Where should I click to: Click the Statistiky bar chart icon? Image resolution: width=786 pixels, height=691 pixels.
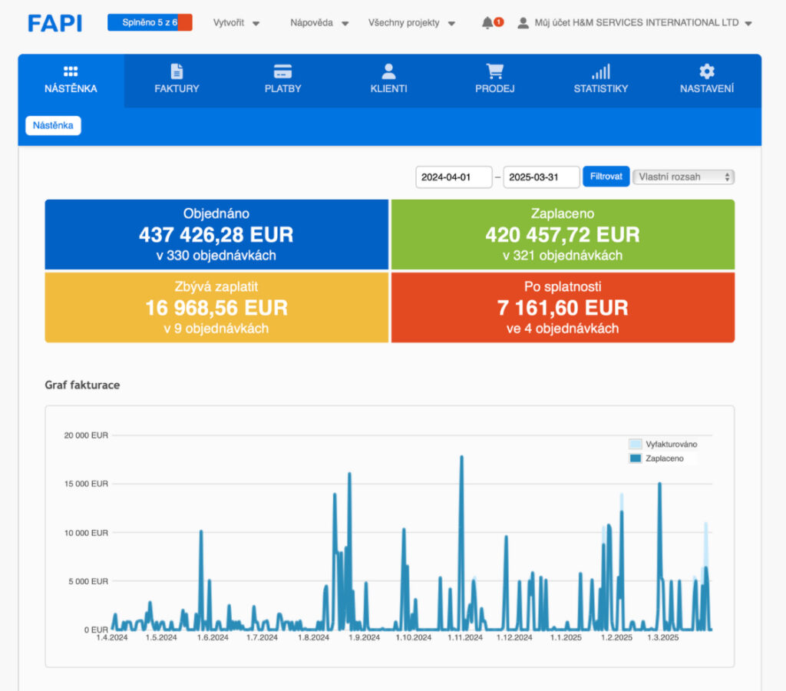pyautogui.click(x=600, y=71)
